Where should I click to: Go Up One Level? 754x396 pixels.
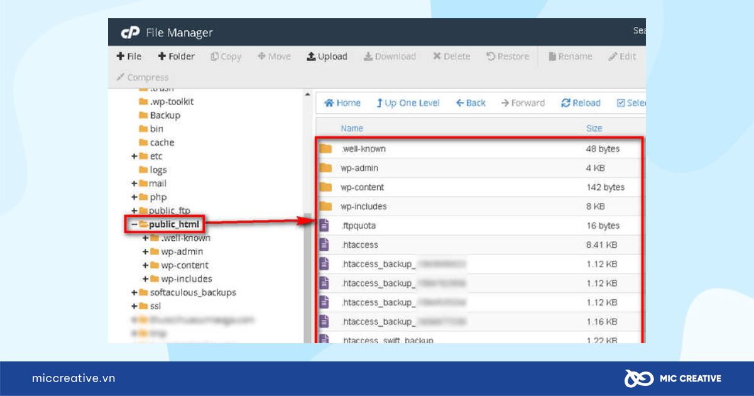click(x=408, y=103)
